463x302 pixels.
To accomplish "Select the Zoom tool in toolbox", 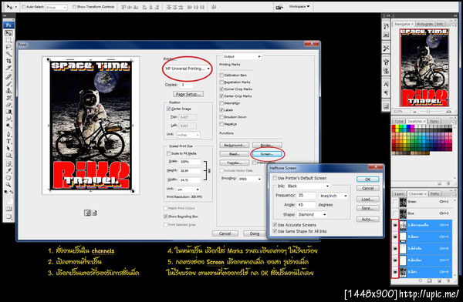I will pos(8,185).
